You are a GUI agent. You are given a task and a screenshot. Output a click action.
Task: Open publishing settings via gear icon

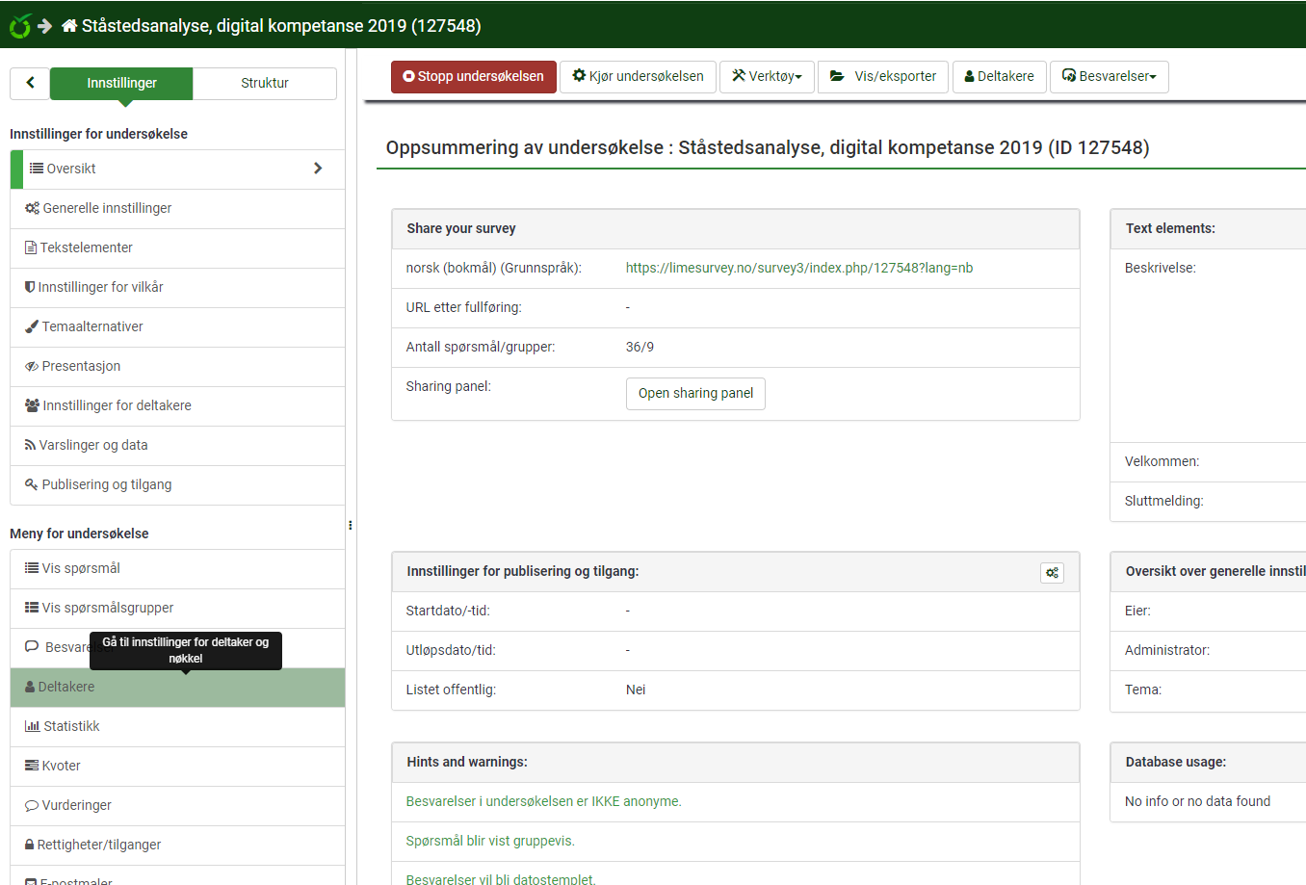pyautogui.click(x=1052, y=572)
